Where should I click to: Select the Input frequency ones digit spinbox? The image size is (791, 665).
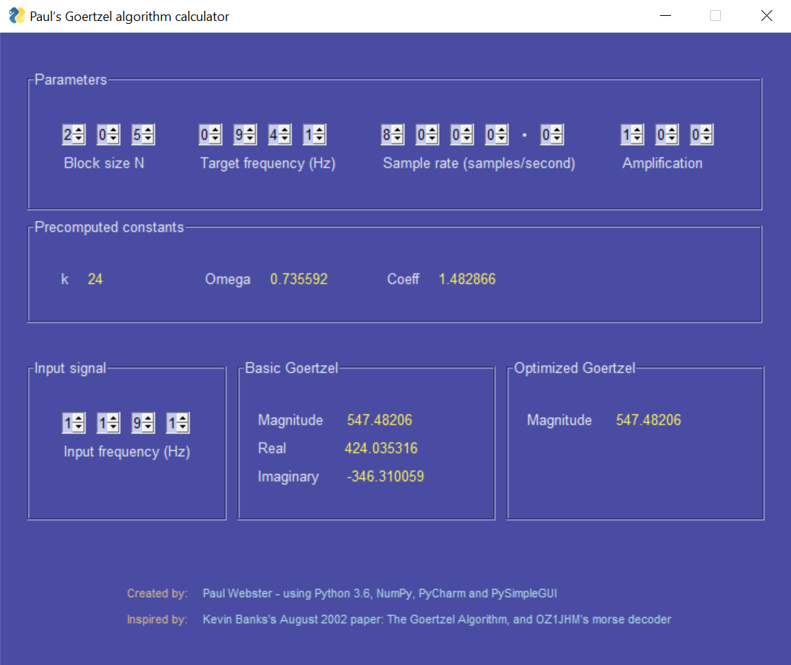(x=178, y=423)
